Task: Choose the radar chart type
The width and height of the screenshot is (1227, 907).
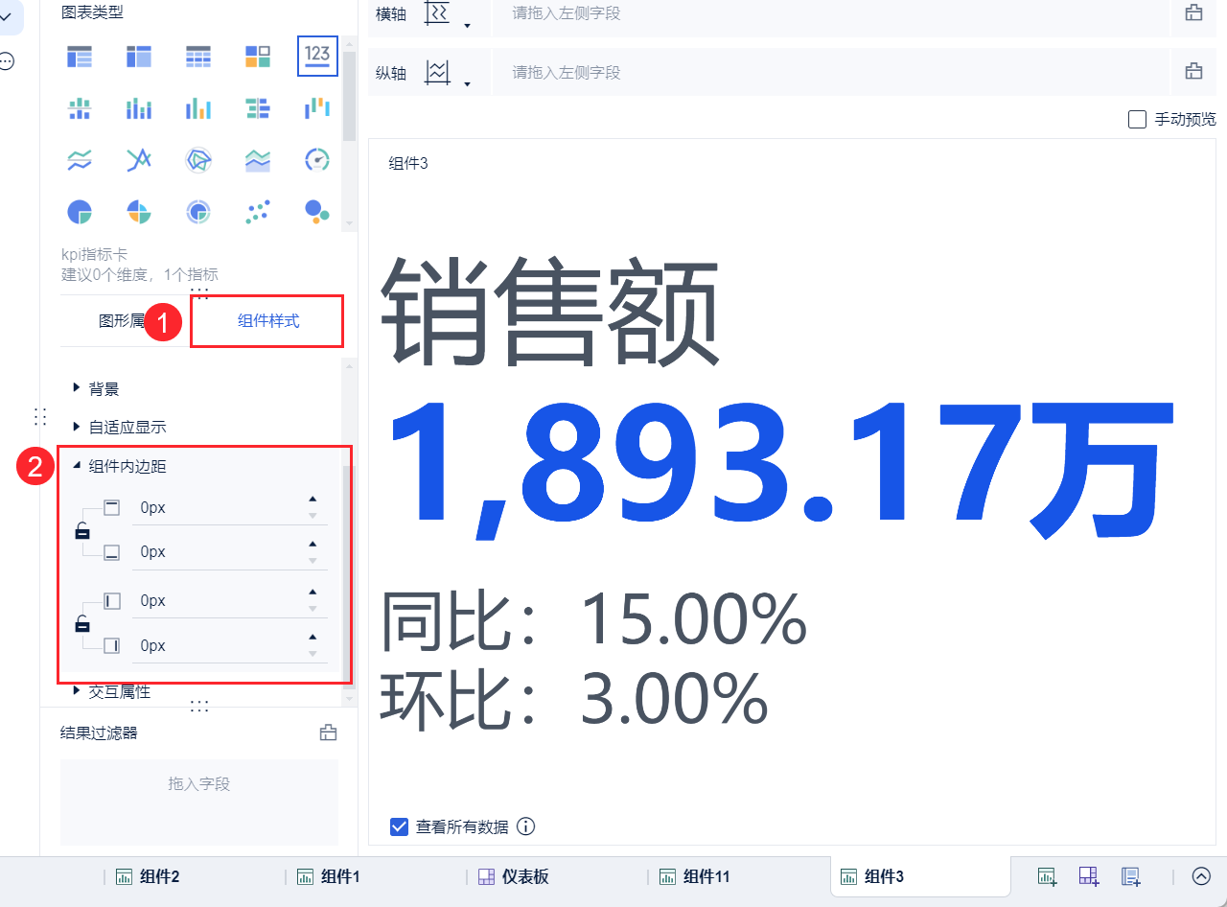Action: (x=198, y=160)
